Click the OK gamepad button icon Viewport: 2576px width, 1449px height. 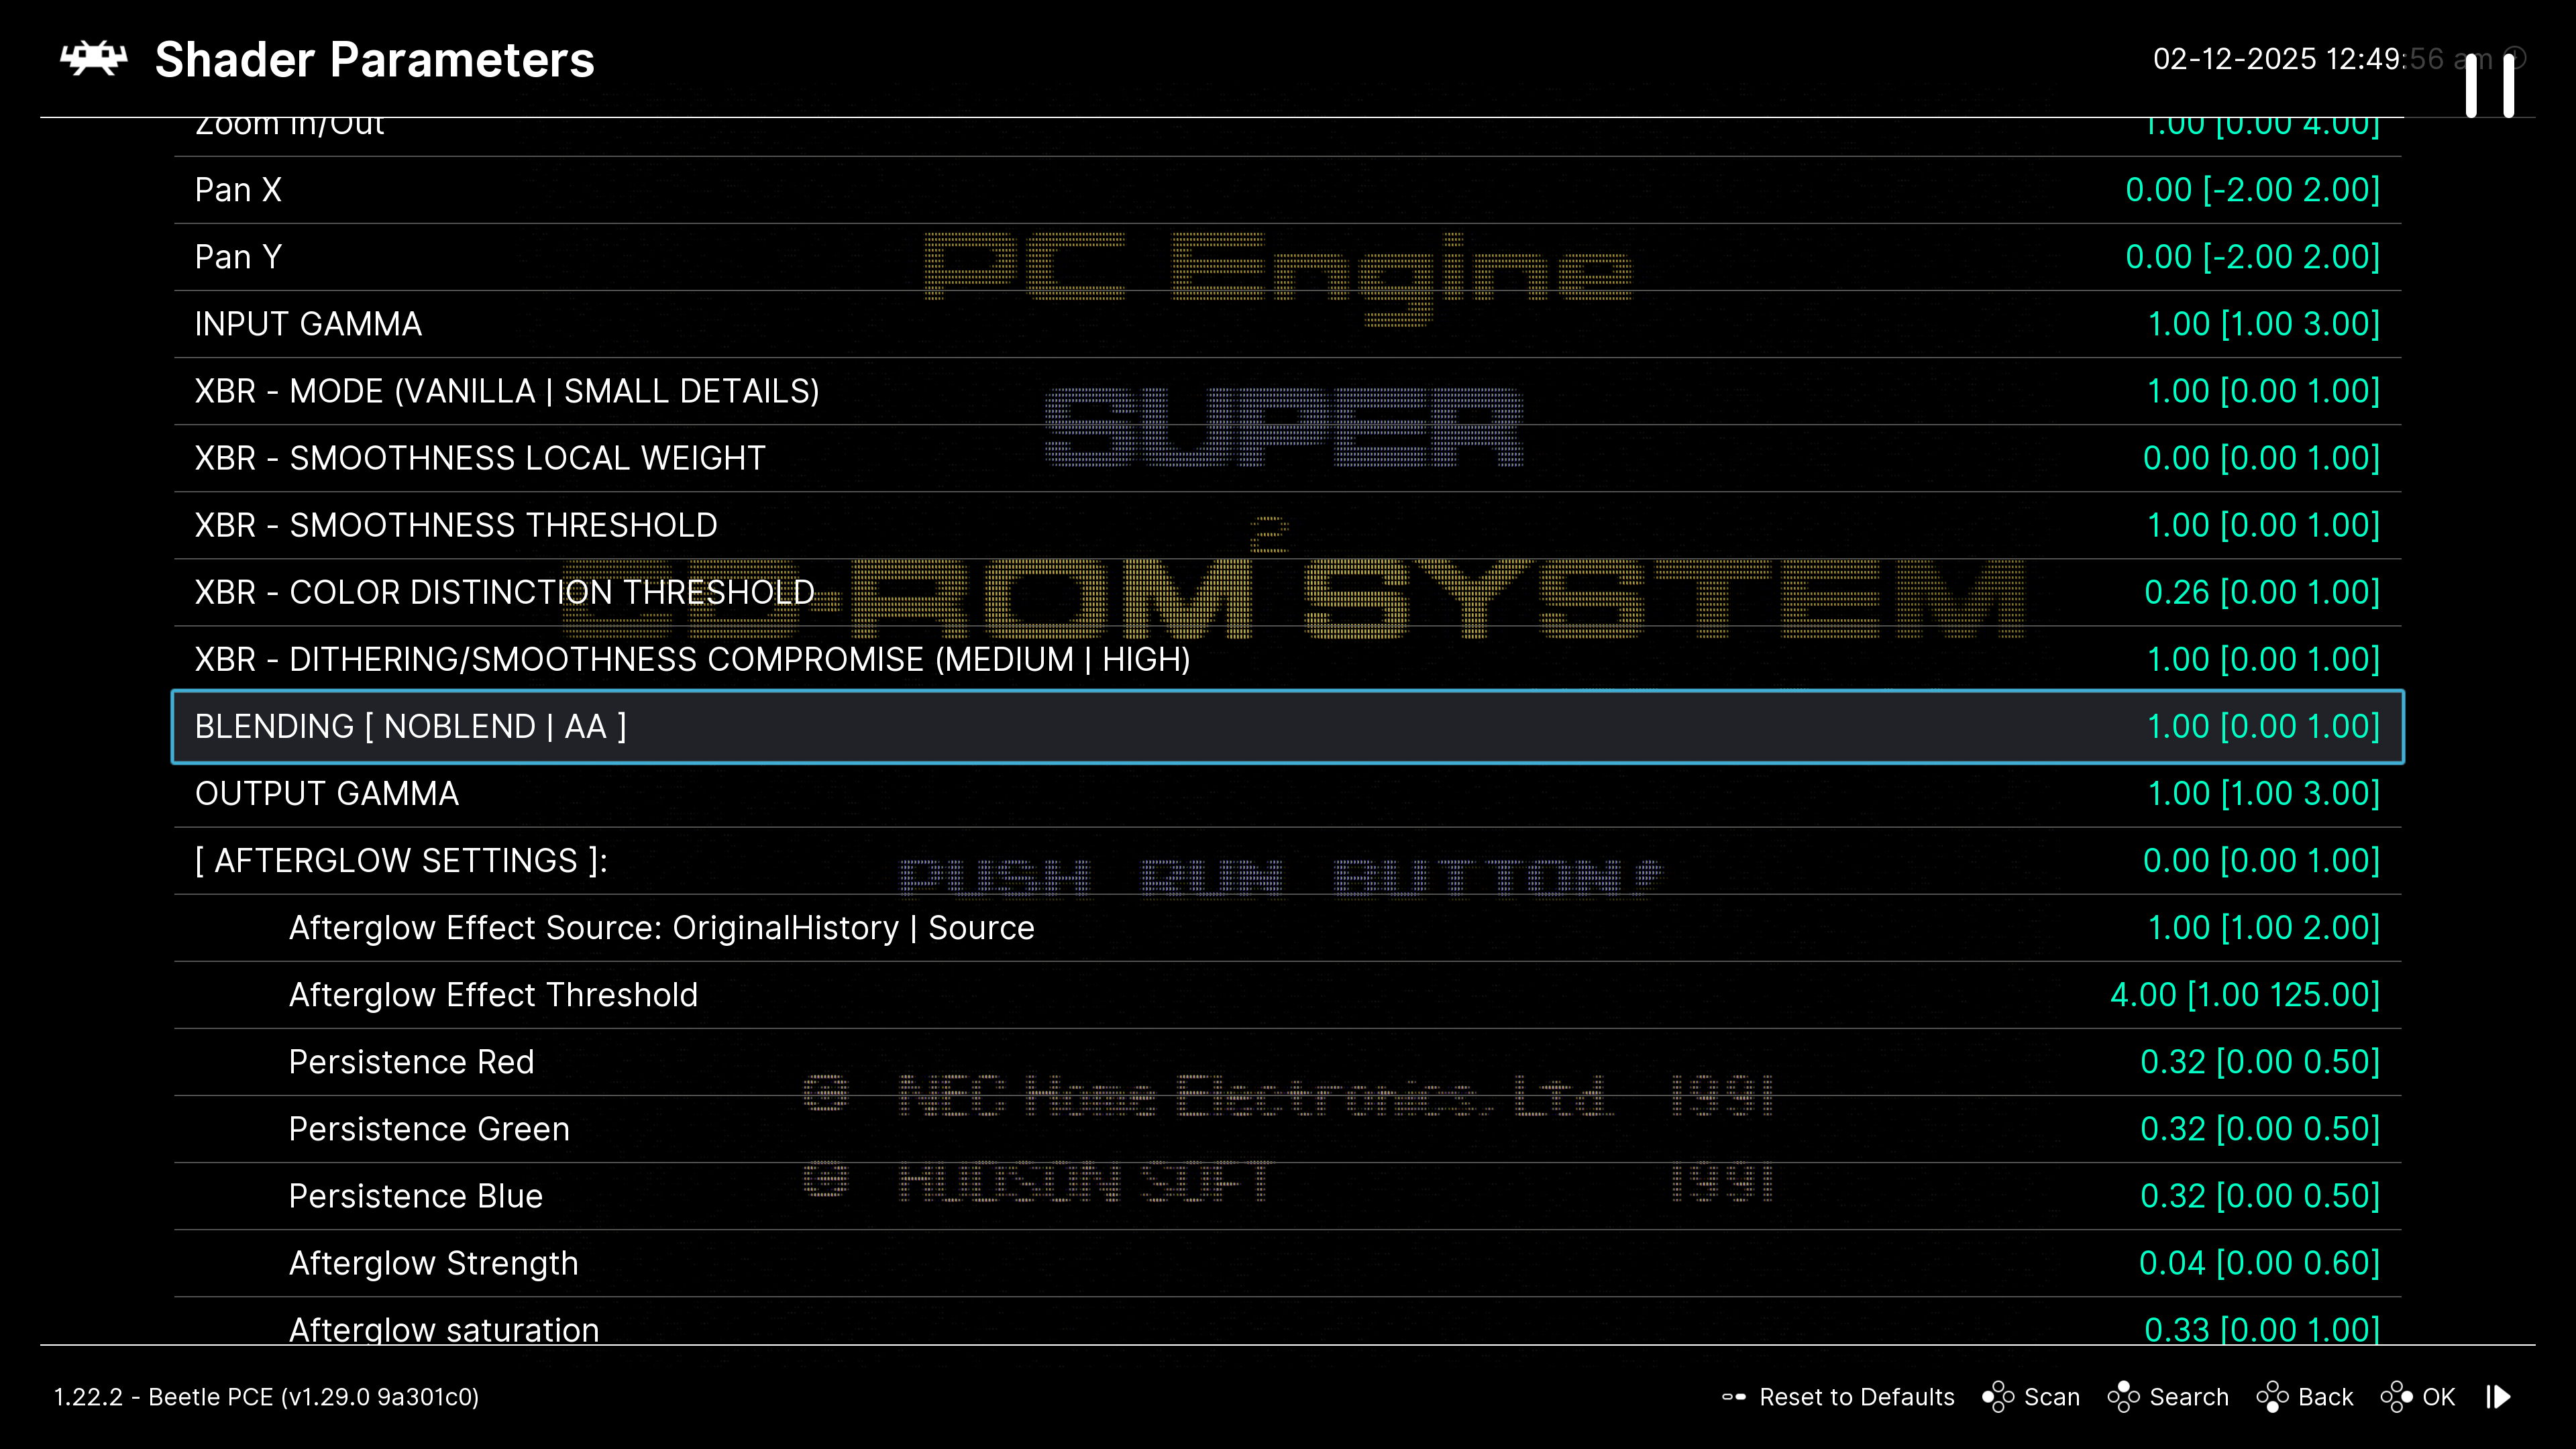pyautogui.click(x=2396, y=1397)
